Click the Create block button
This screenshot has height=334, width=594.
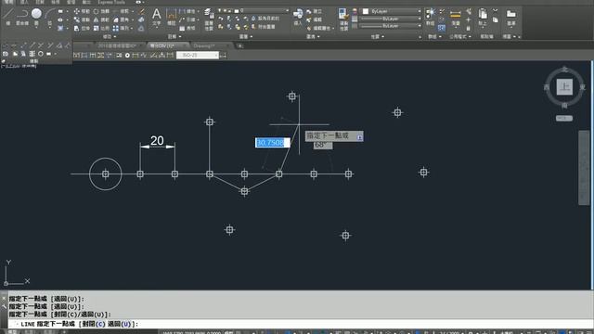click(314, 12)
